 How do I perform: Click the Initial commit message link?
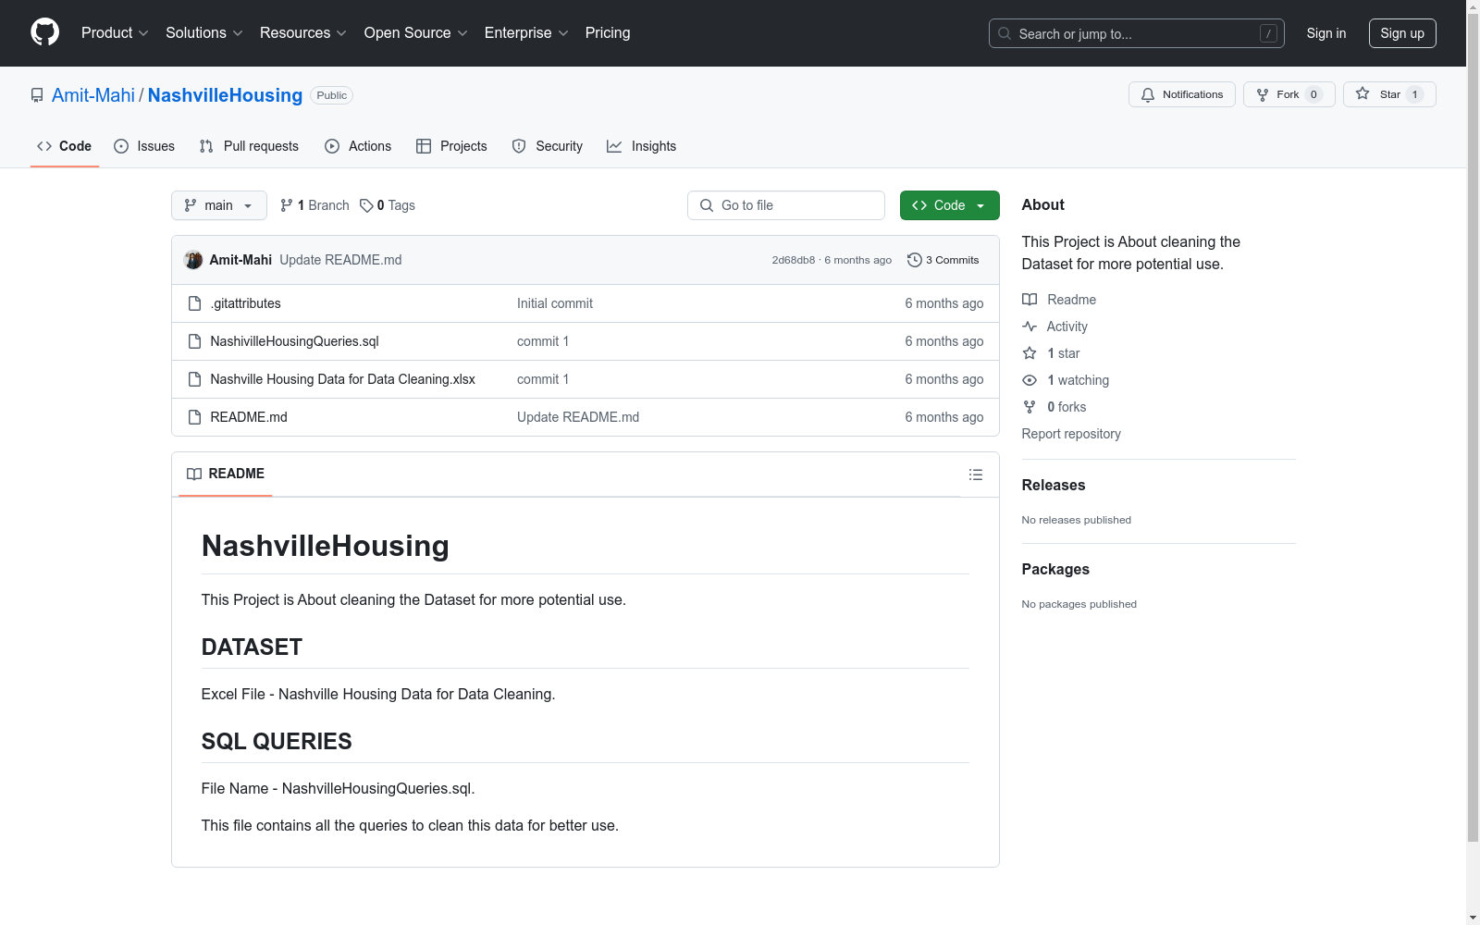(x=555, y=303)
